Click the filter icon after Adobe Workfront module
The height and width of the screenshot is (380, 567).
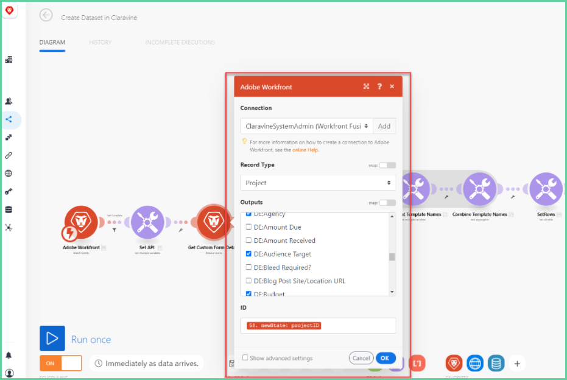pos(114,230)
